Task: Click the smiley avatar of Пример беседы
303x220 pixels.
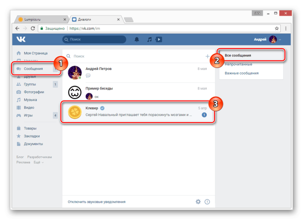Action: click(x=75, y=92)
